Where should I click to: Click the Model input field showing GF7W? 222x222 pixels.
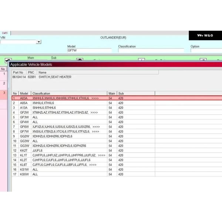tap(90, 51)
